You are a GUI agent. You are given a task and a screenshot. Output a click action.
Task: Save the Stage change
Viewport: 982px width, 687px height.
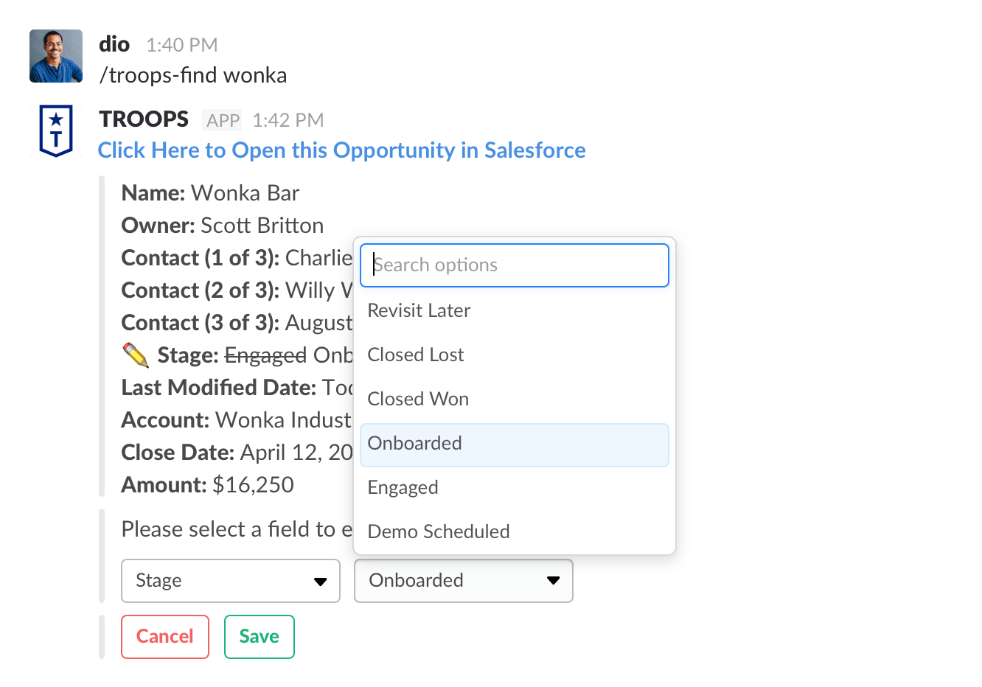click(x=259, y=636)
